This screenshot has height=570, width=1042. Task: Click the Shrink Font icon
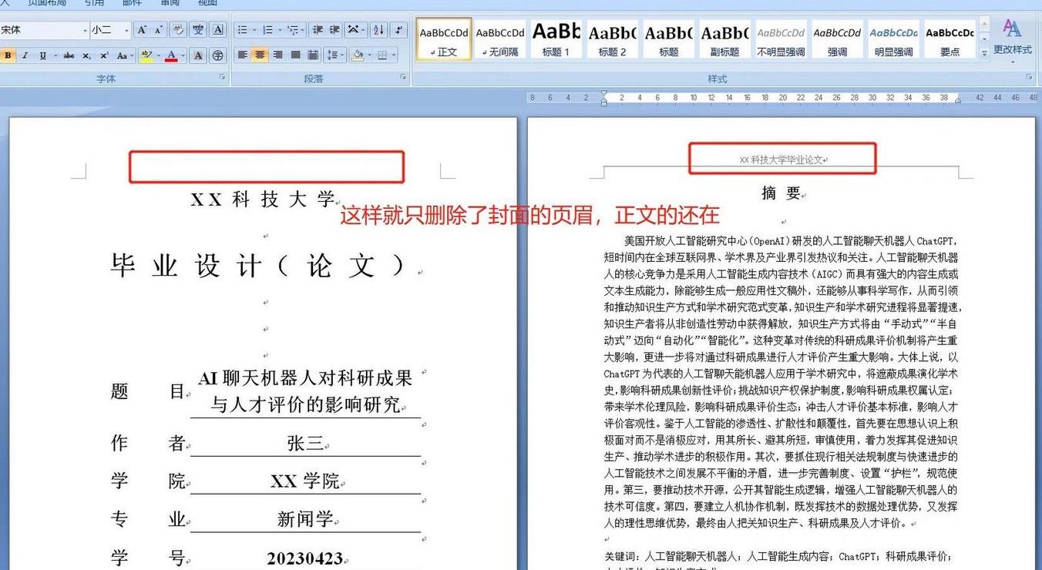click(x=158, y=30)
